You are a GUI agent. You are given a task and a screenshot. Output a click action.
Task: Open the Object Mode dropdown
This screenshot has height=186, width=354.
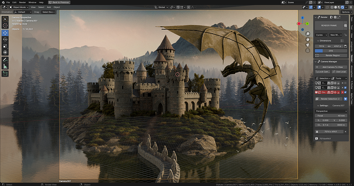pyautogui.click(x=19, y=7)
